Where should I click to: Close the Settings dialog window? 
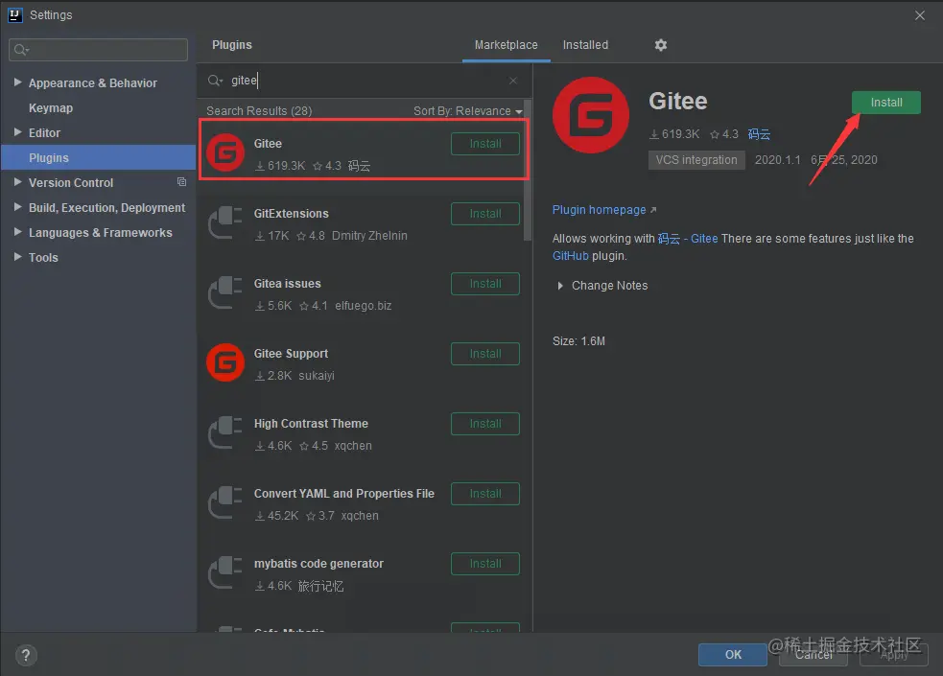point(920,15)
